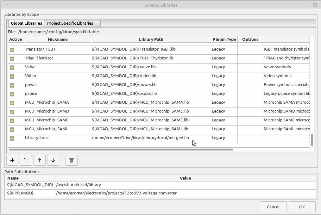Toggle Active checkbox for Video library
The width and height of the screenshot is (321, 215).
12,77
